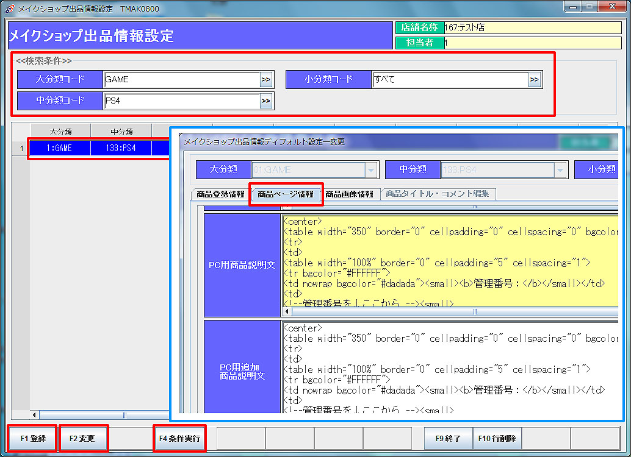The width and height of the screenshot is (631, 457).
Task: Click the PC用商品説明文 horizontal scrollbar
Action: click(474, 311)
